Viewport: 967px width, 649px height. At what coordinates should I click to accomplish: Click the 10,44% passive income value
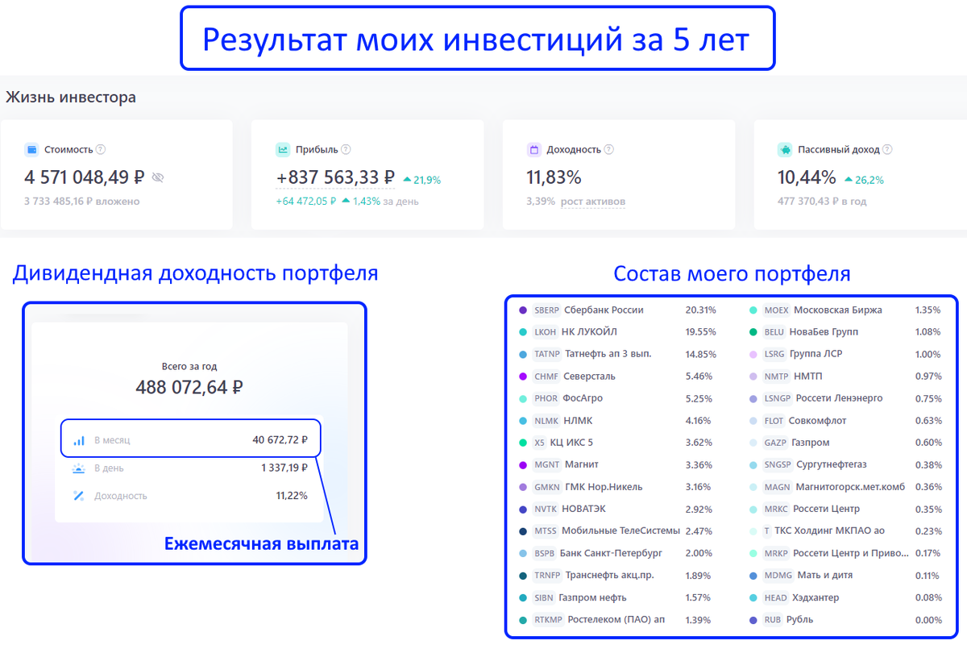click(806, 177)
